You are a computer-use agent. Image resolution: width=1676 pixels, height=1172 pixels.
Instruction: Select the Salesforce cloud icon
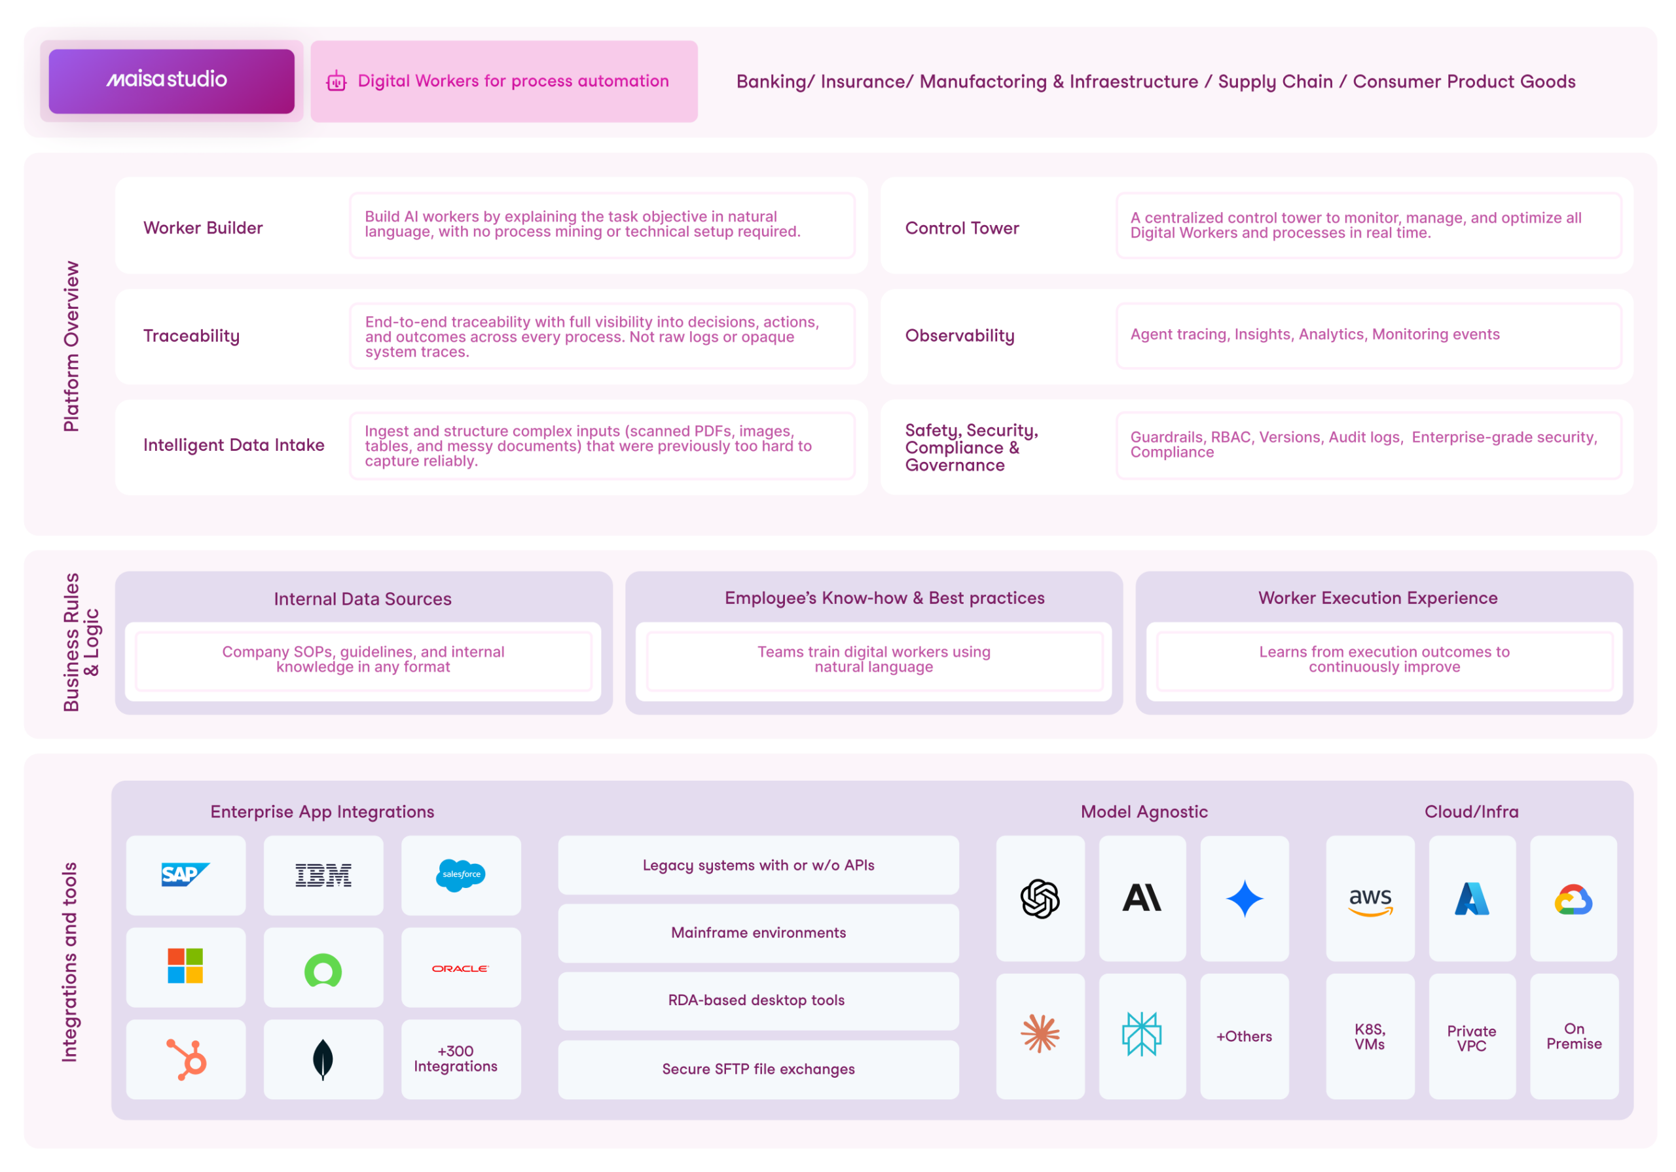tap(461, 874)
